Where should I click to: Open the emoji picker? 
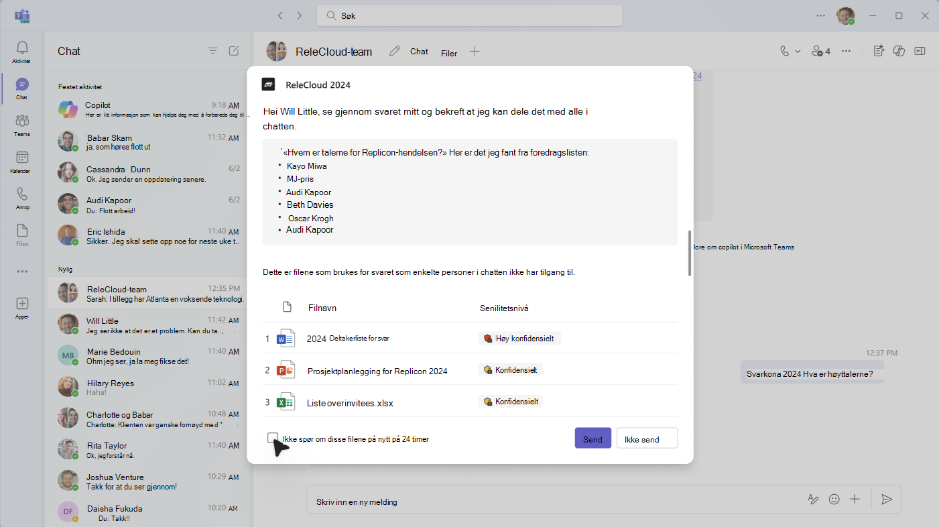pyautogui.click(x=834, y=500)
